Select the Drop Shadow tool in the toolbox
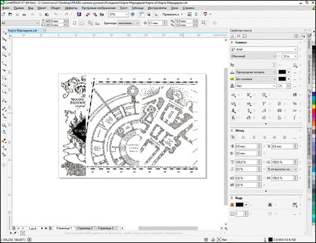 pos(4,125)
